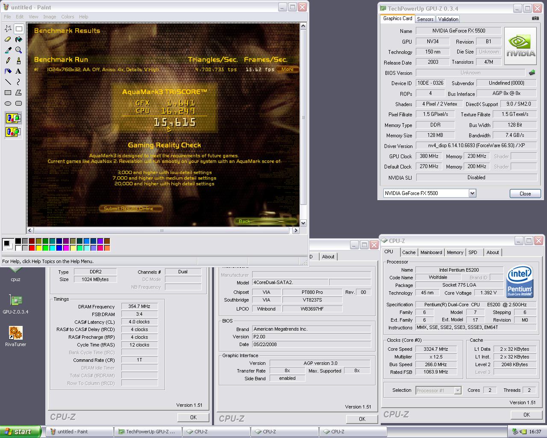Open the cpuz desktop shortcut
The width and height of the screenshot is (547, 438).
[x=15, y=275]
